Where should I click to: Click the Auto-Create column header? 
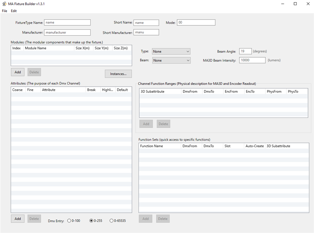255,146
